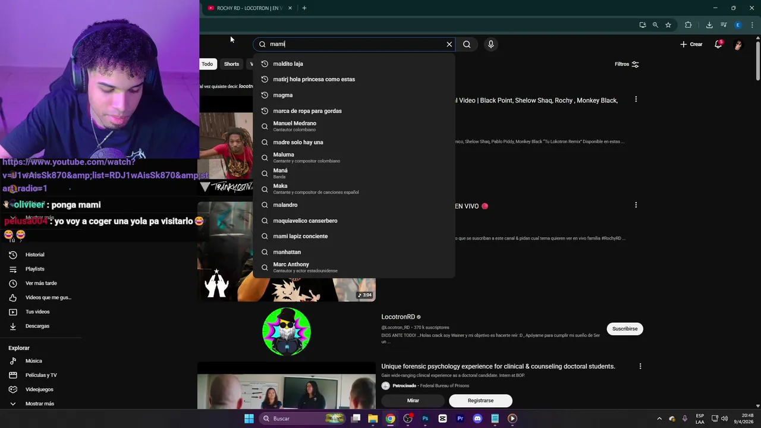The height and width of the screenshot is (428, 761).
Task: Pick the malandro suggestion
Action: click(354, 204)
